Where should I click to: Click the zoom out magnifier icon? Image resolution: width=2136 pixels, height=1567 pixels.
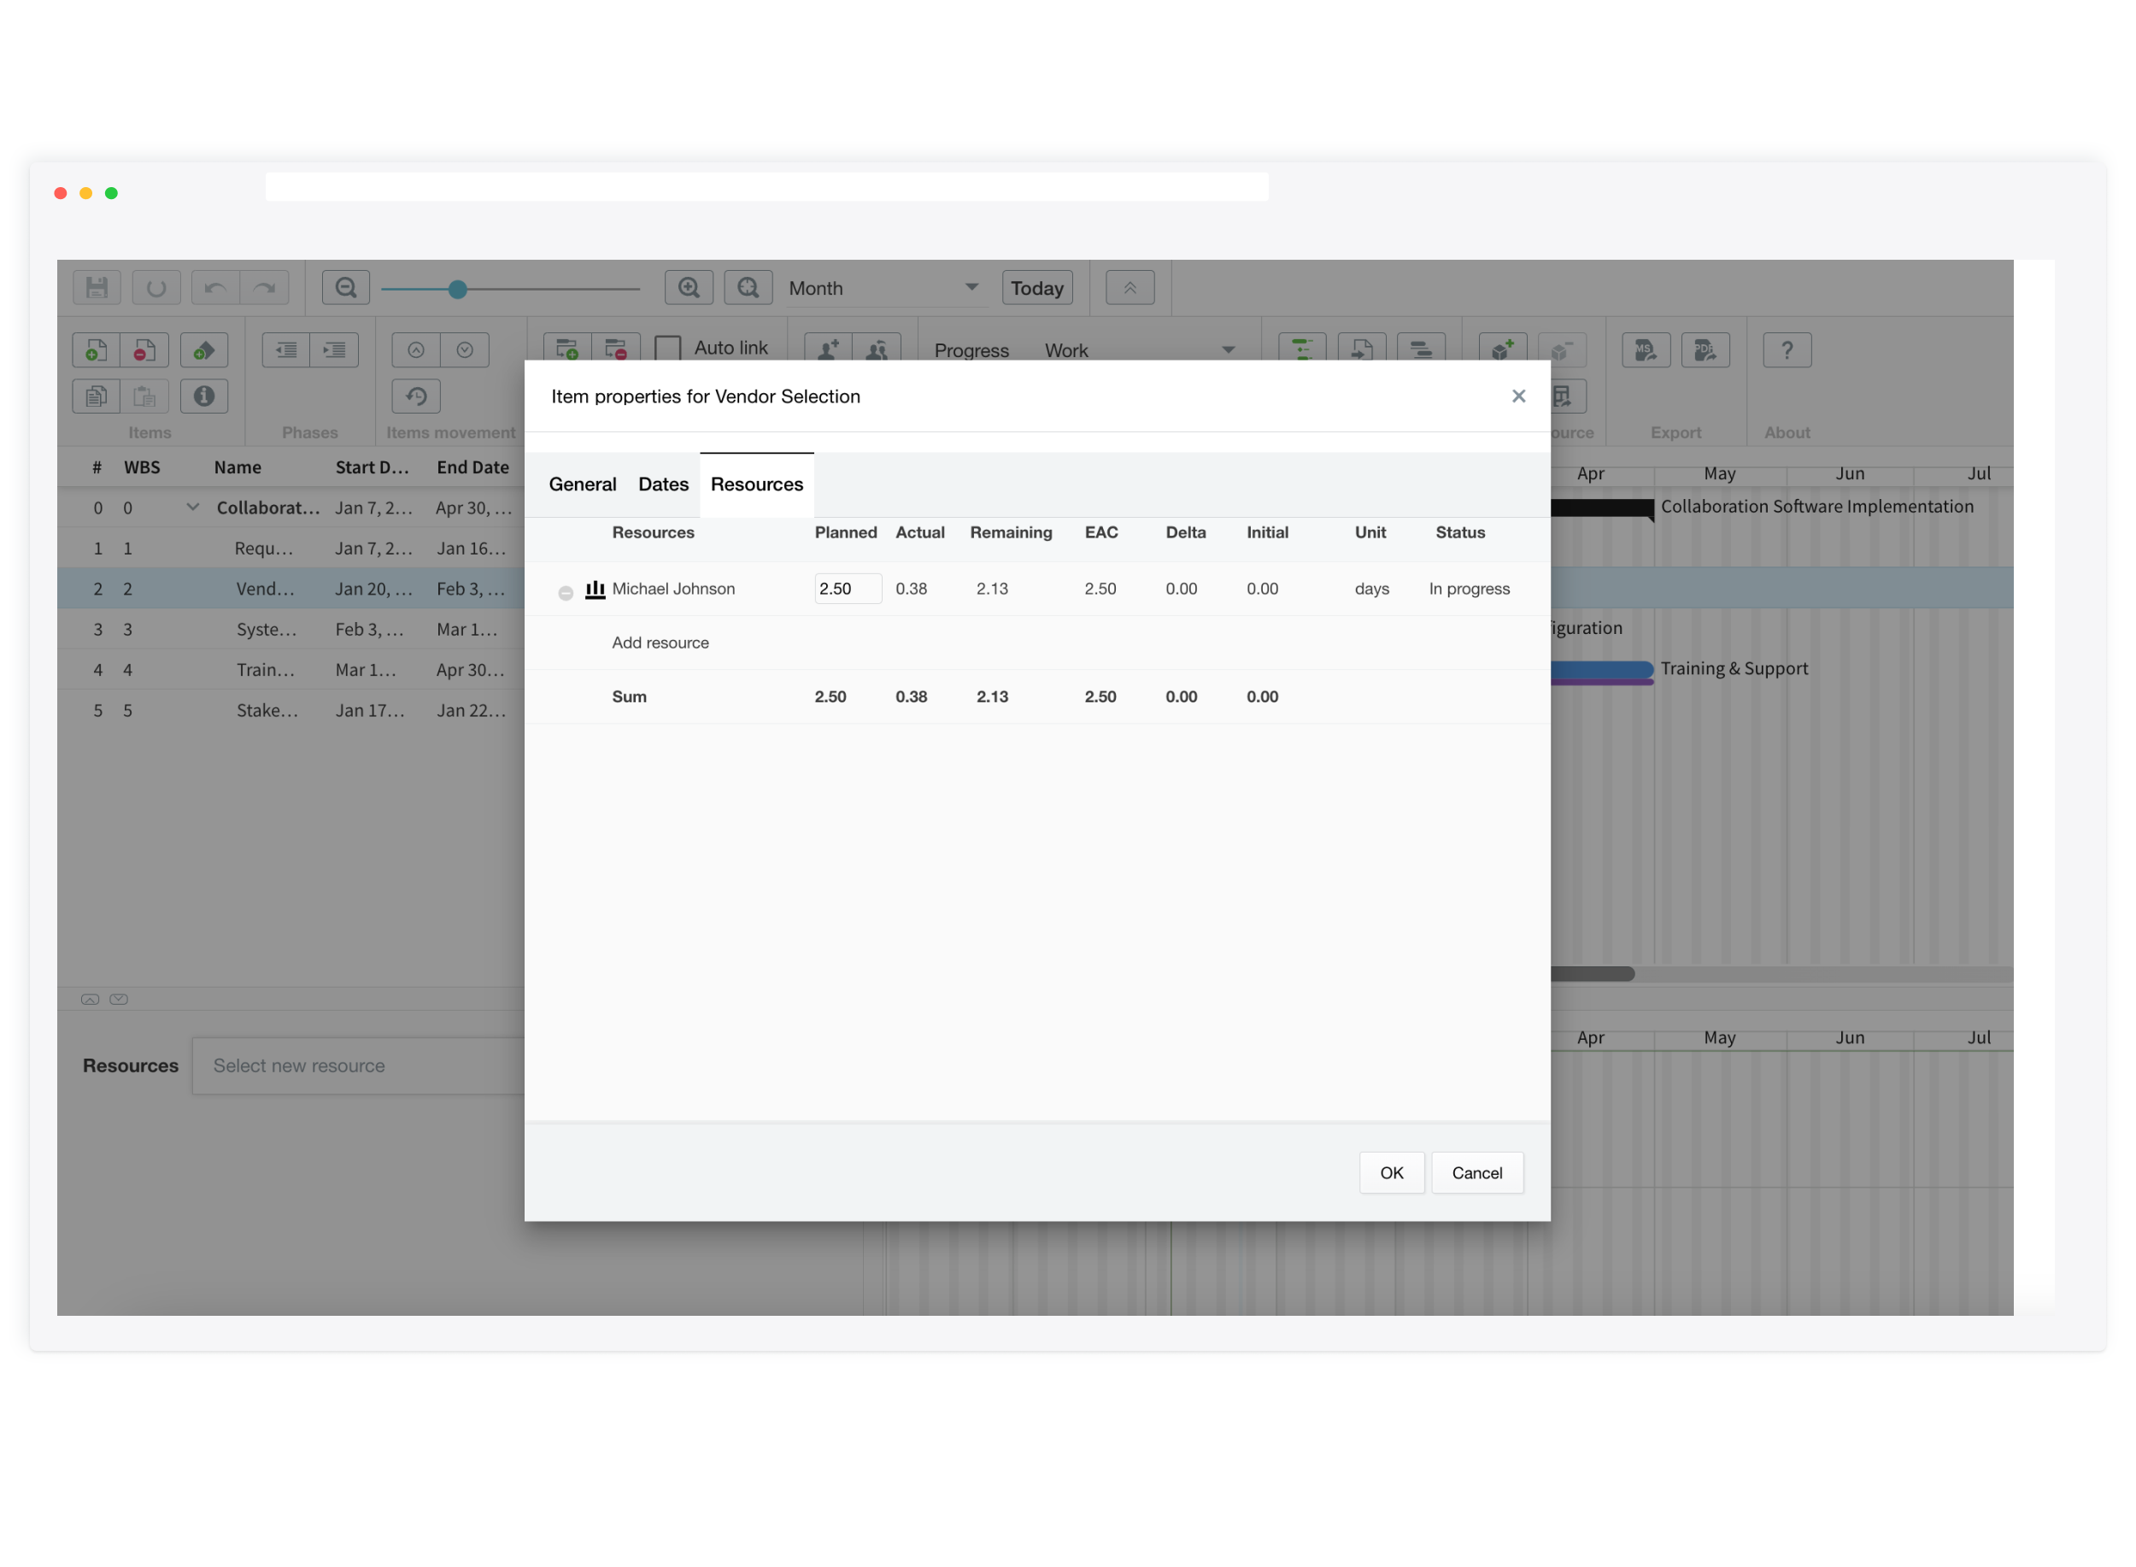tap(345, 288)
